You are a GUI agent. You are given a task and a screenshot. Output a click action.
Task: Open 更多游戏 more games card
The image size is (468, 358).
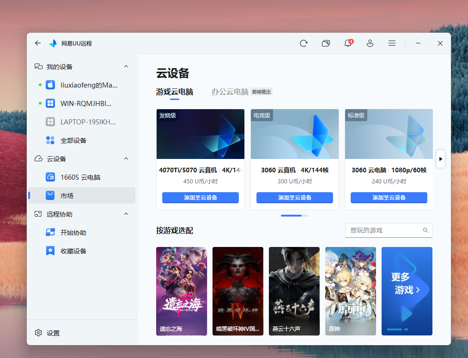click(407, 291)
